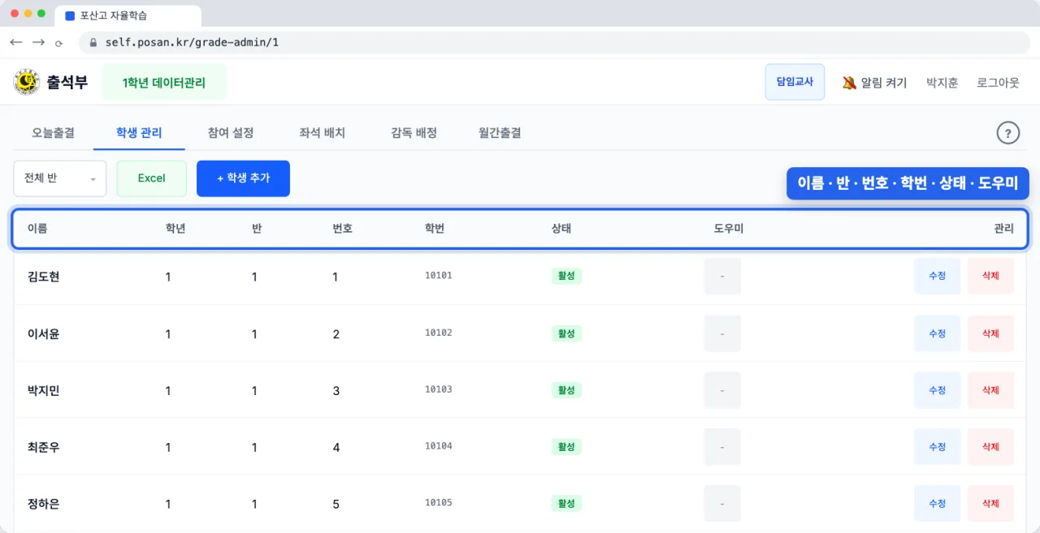Image resolution: width=1040 pixels, height=533 pixels.
Task: Click the 활성 status badge for 정하은
Action: click(566, 503)
